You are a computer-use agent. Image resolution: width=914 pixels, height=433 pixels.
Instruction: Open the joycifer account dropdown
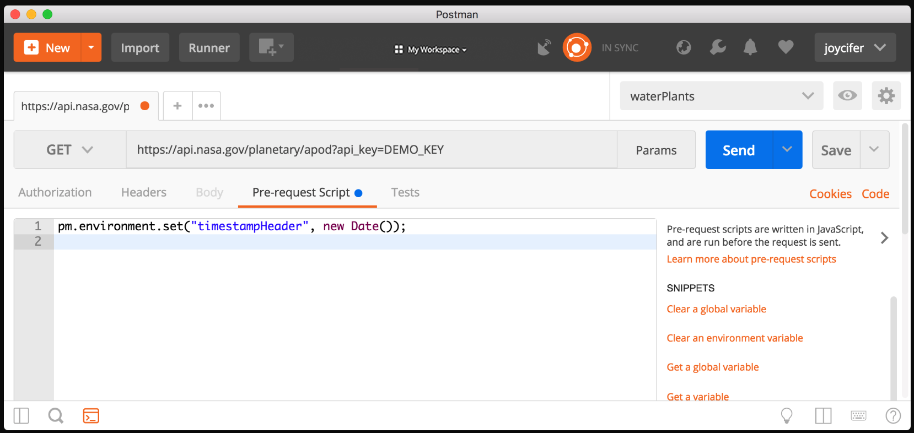click(x=855, y=48)
